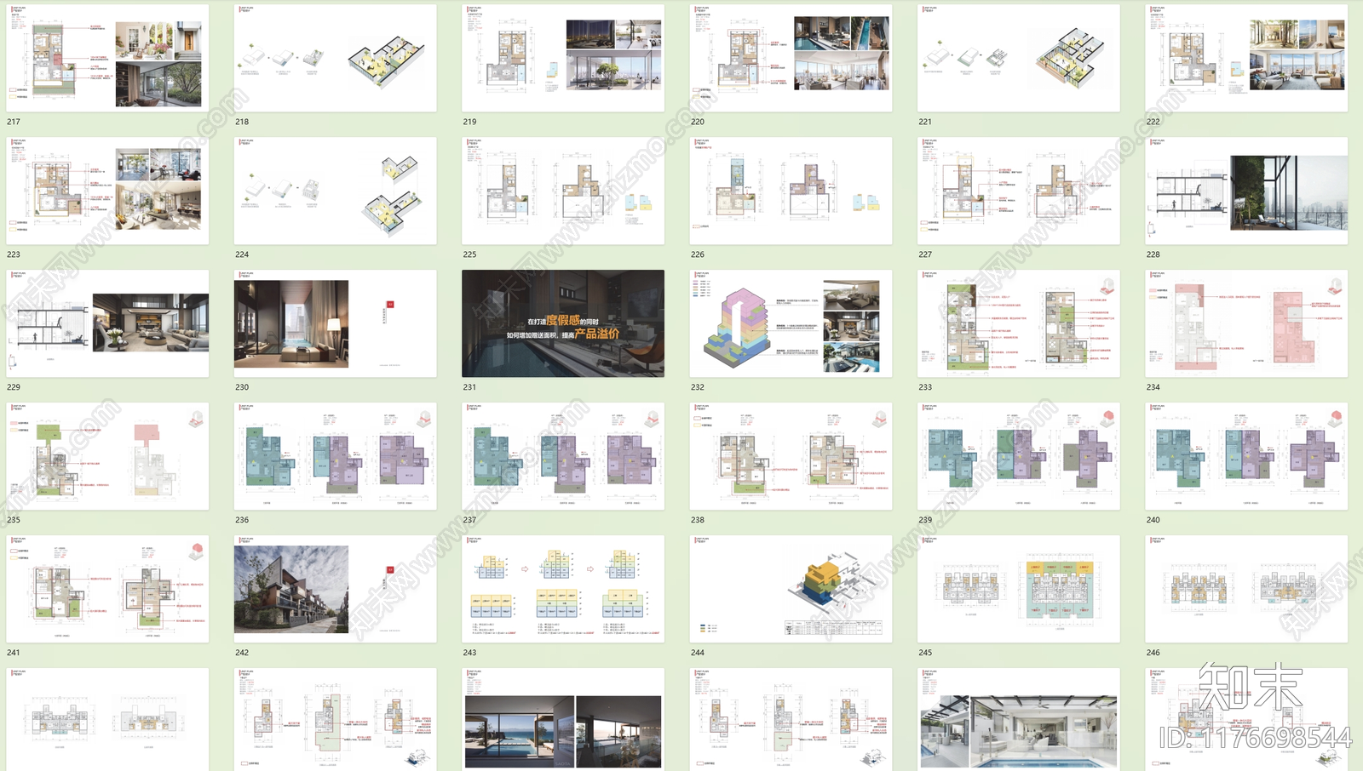The image size is (1363, 771).
Task: Open page thumbnail 218
Action: point(336,58)
